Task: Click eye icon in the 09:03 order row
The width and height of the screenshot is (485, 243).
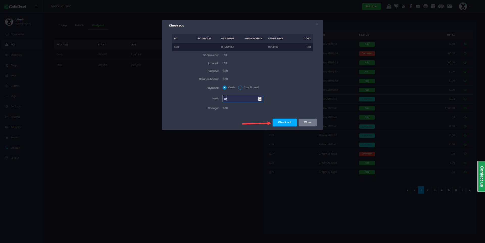Action: pos(465,63)
